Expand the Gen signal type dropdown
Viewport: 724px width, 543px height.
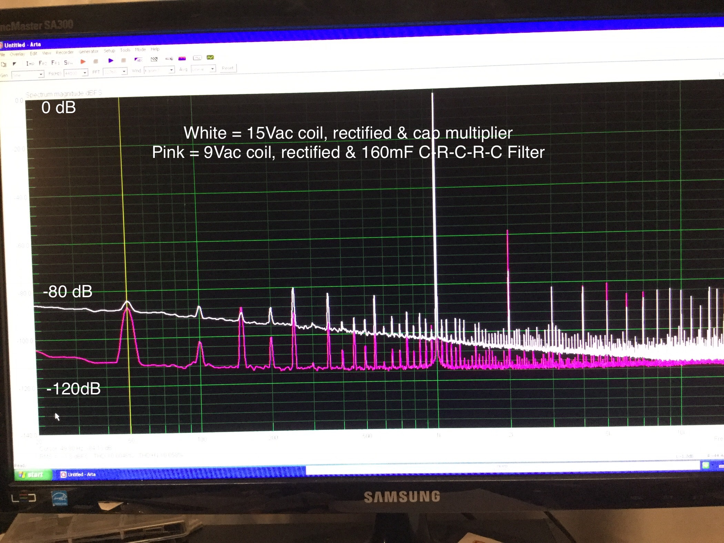[x=41, y=74]
